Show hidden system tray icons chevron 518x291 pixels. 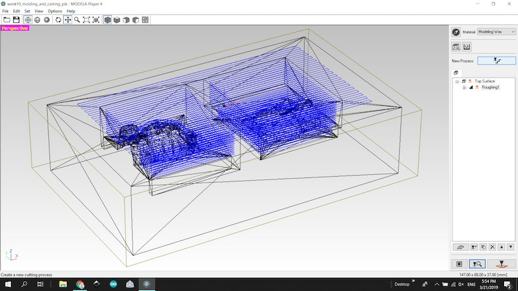(x=437, y=284)
